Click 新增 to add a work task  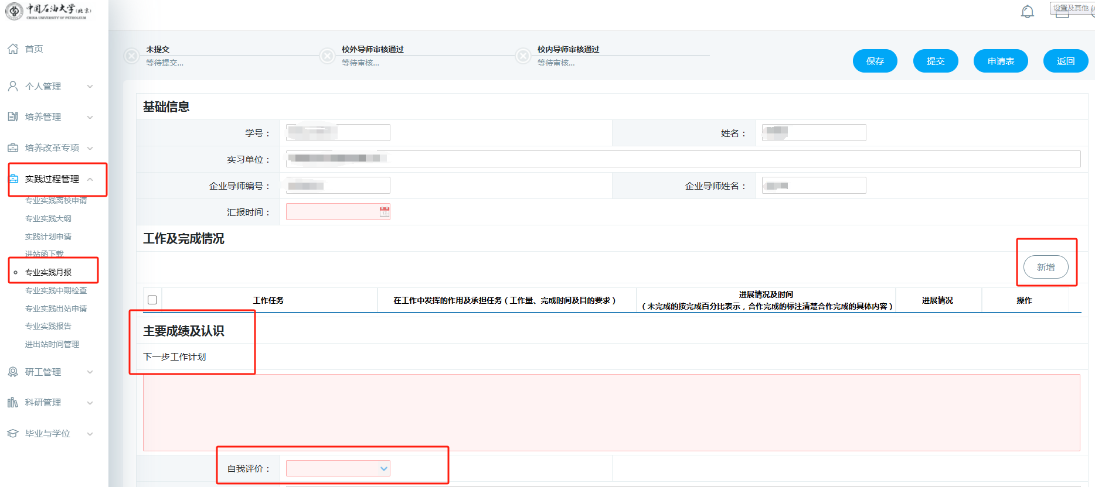pos(1045,267)
